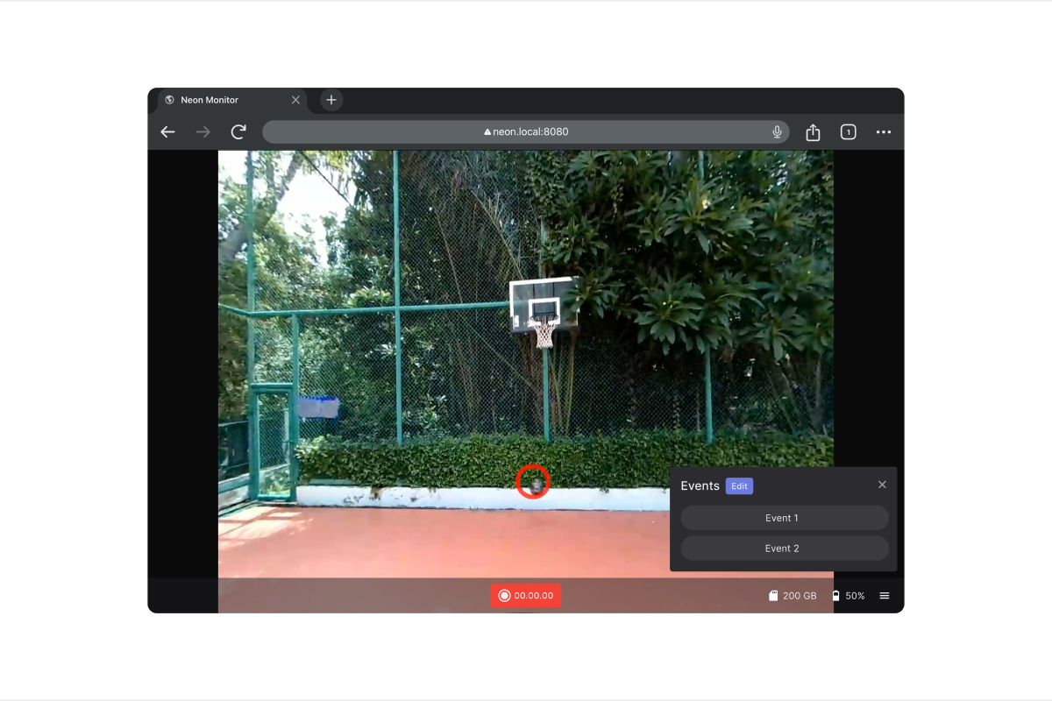Open the tab overview counter icon
1052x701 pixels.
[848, 132]
